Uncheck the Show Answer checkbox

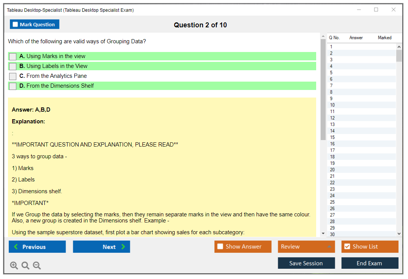point(220,247)
